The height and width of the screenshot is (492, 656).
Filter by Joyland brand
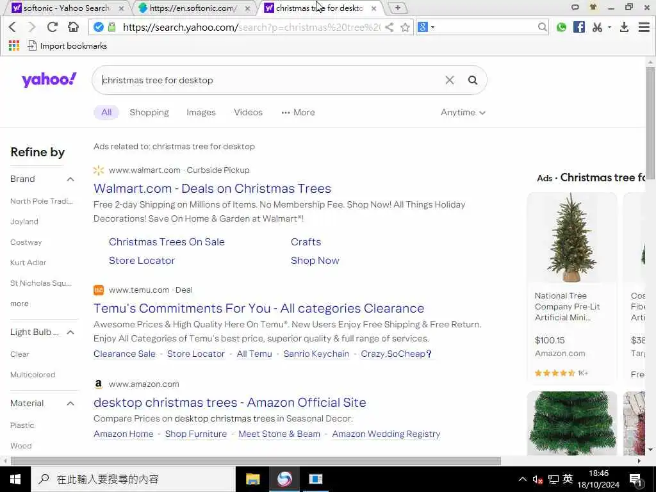[x=24, y=221]
